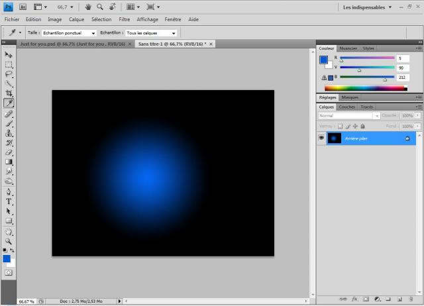Create new adjustment layer from Layers footer
The height and width of the screenshot is (306, 424).
click(378, 299)
